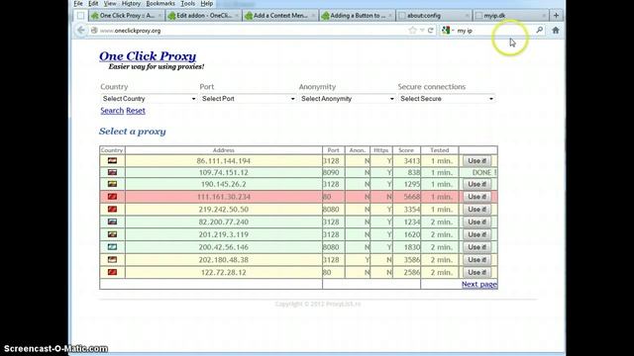Use proxy 122.72.28.12 with Use it button
This screenshot has width=634, height=356.
[477, 273]
